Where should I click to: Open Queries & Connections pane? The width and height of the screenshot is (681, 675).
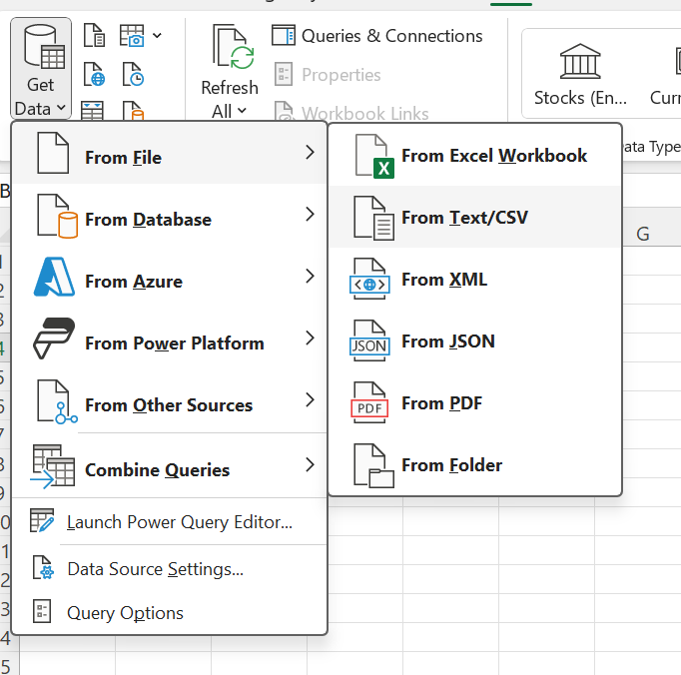pyautogui.click(x=377, y=36)
